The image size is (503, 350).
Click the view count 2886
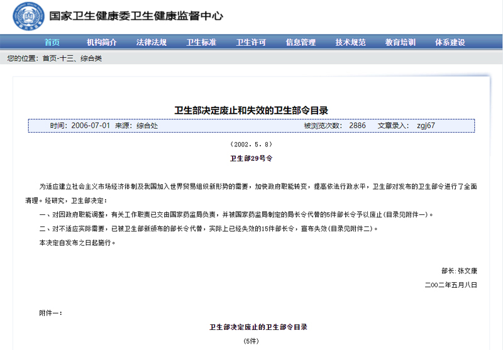(357, 126)
